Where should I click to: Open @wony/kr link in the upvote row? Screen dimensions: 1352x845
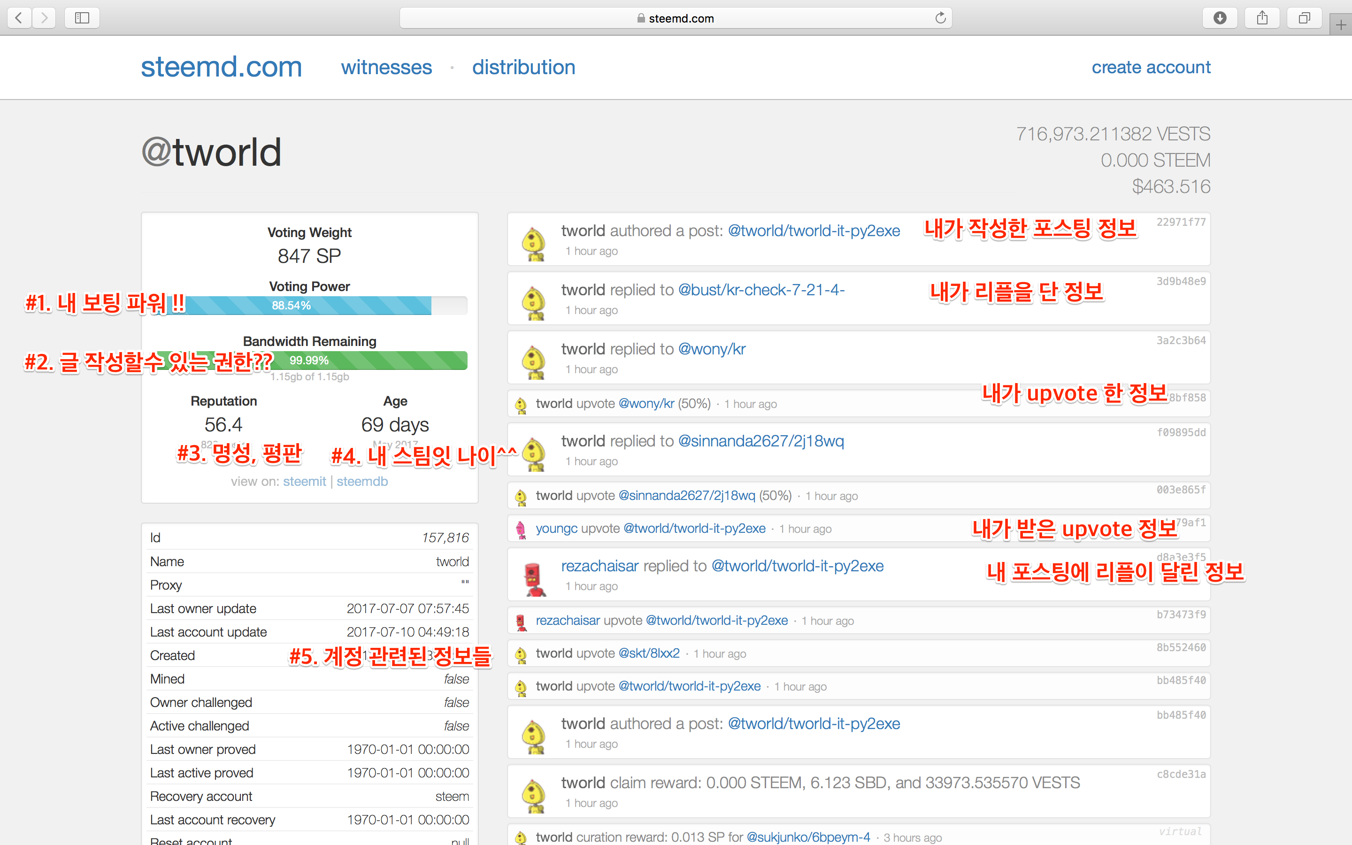tap(646, 404)
